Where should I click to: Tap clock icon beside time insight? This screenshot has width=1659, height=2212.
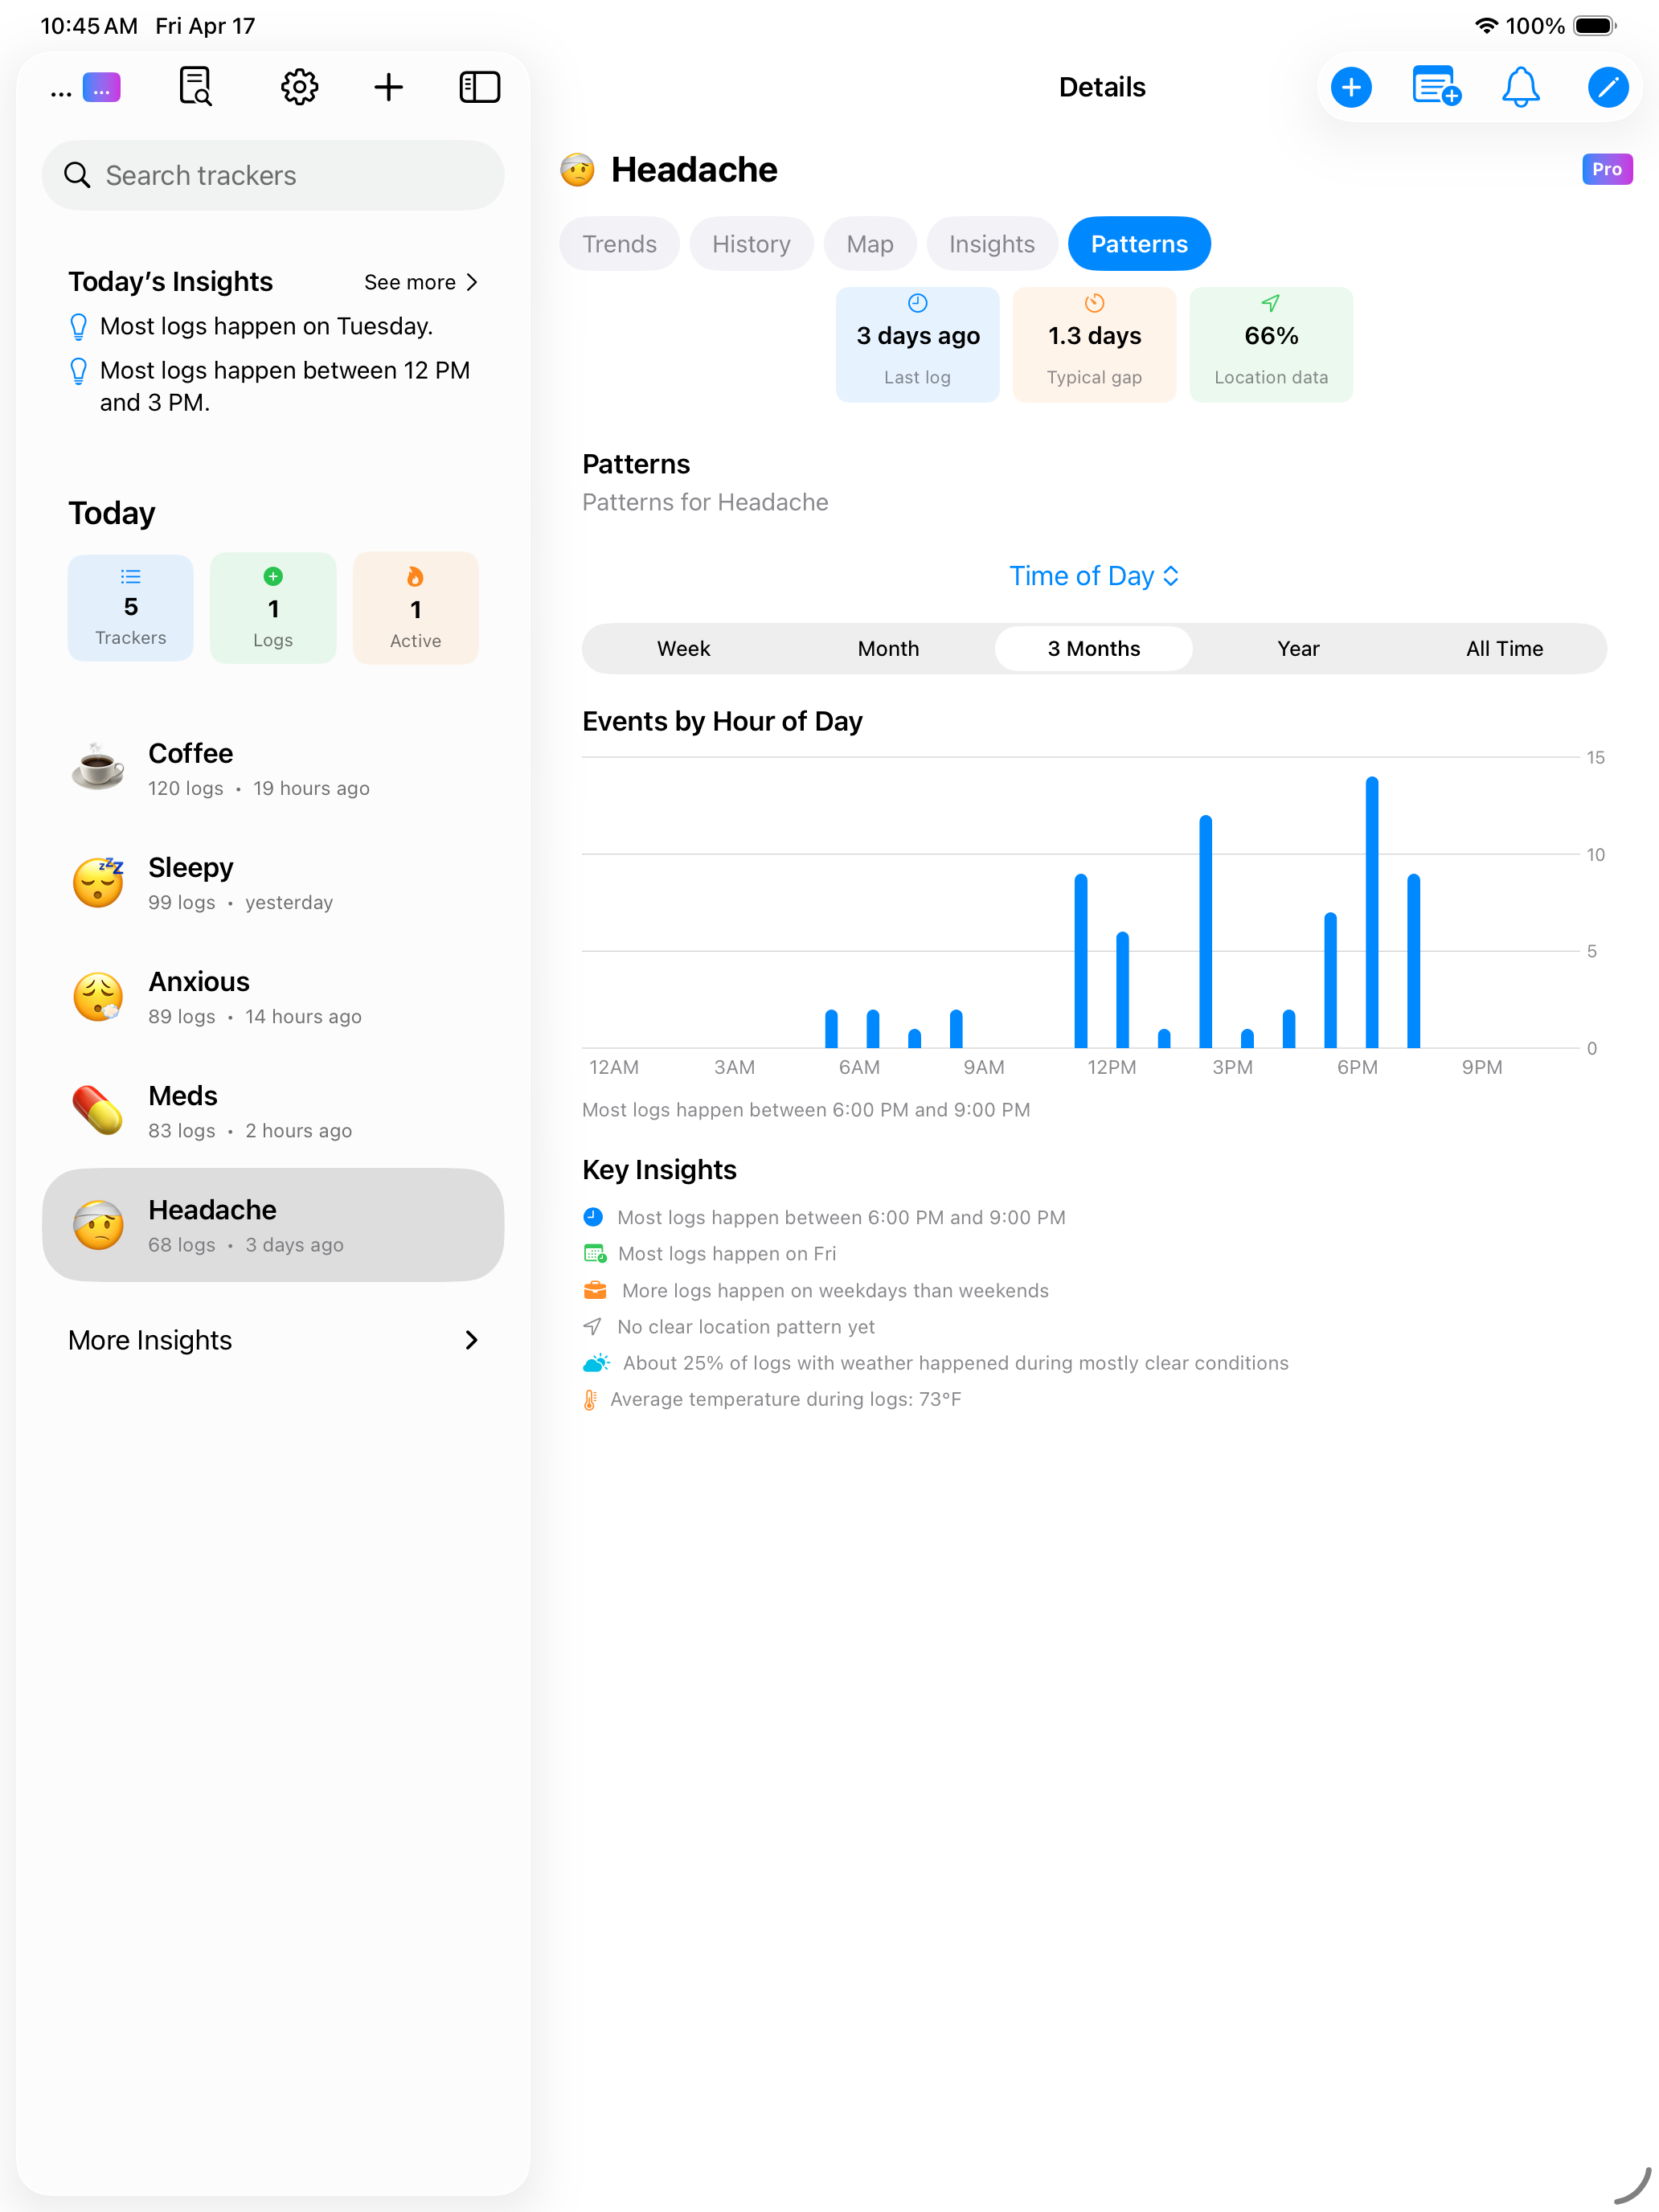pyautogui.click(x=593, y=1217)
